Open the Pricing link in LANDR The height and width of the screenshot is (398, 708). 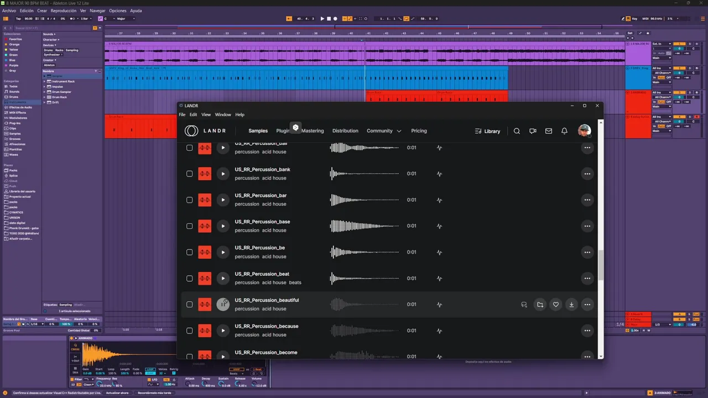[x=419, y=131]
